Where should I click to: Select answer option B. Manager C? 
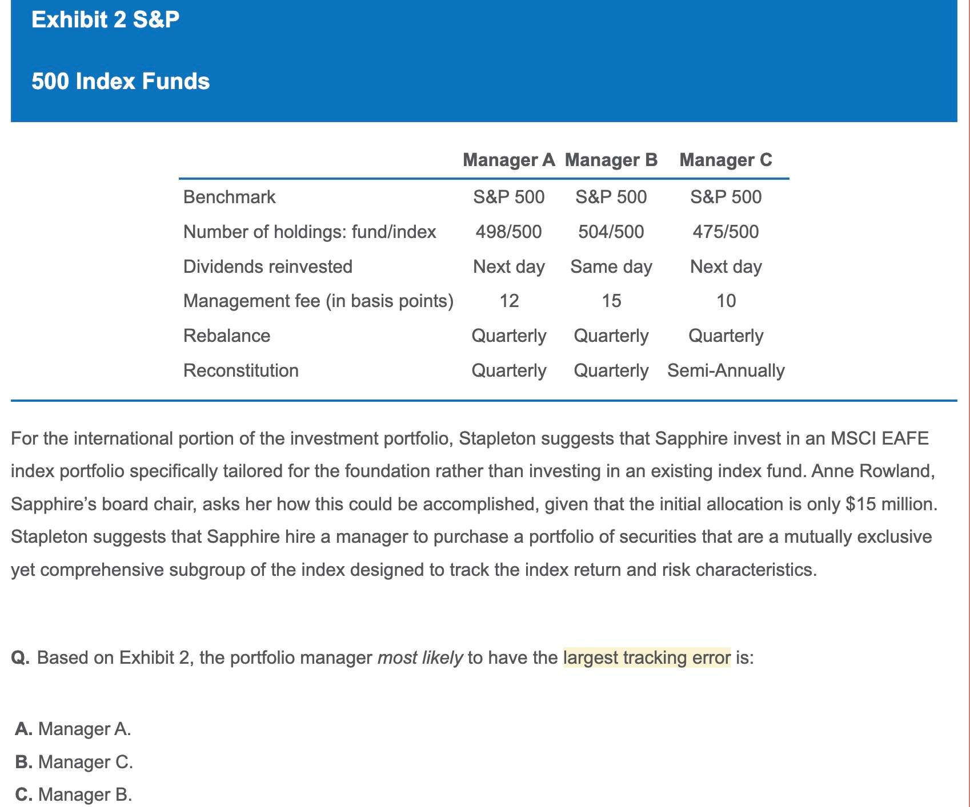(x=74, y=762)
